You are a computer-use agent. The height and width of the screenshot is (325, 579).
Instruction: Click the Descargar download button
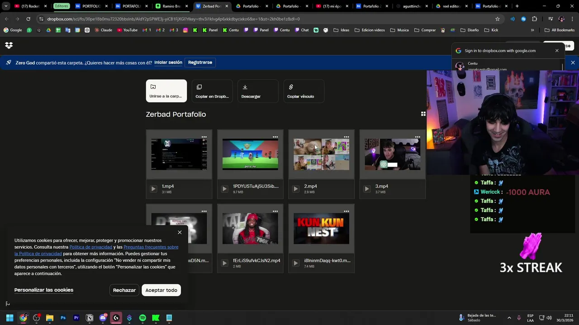tap(258, 91)
